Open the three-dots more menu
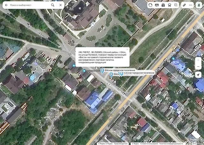The height and width of the screenshot is (145, 204). point(191,5)
